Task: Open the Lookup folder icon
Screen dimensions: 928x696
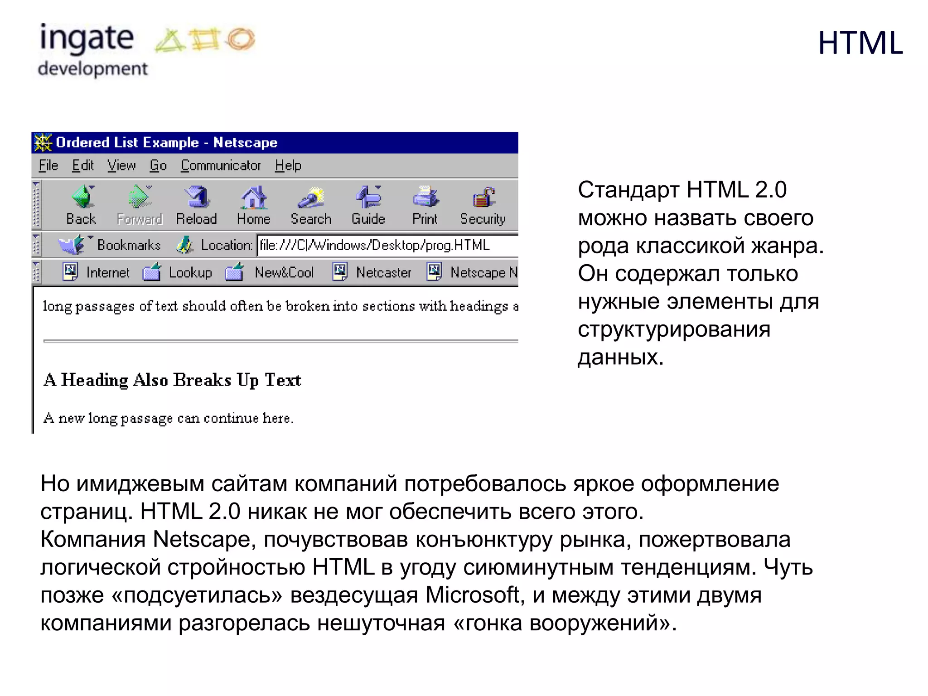Action: [152, 272]
